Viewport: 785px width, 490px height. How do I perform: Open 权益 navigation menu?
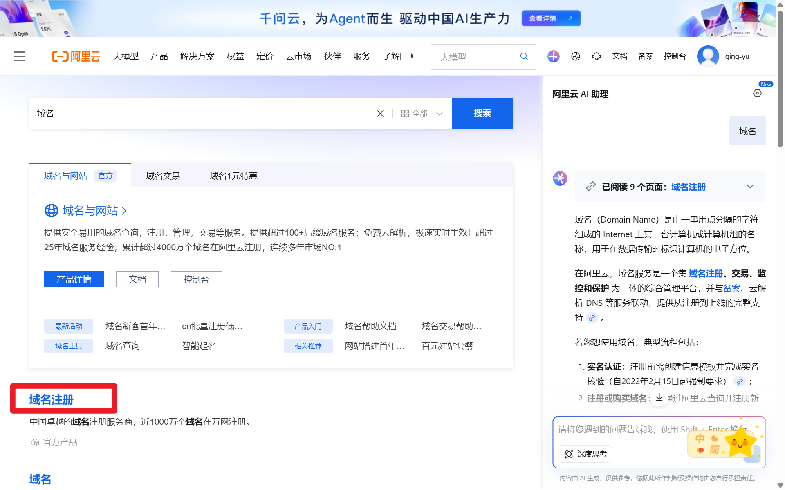click(235, 56)
